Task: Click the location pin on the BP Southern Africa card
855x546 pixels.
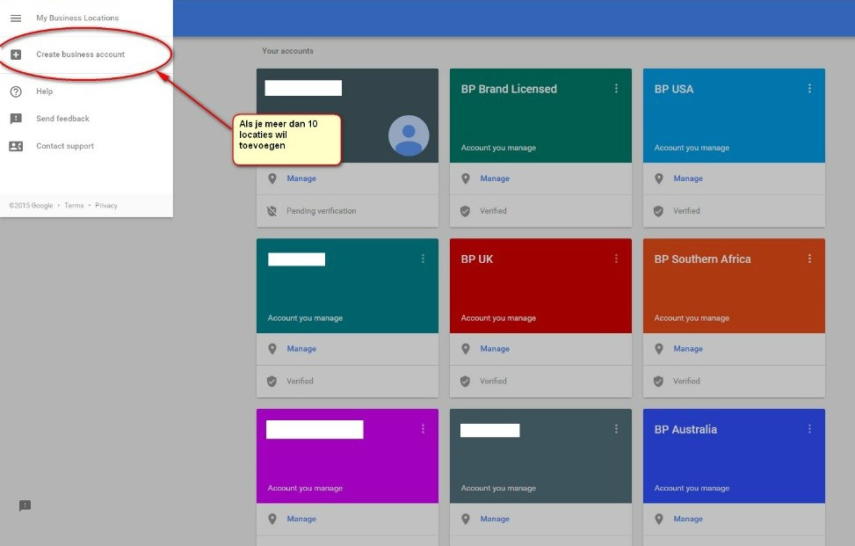Action: pos(659,349)
